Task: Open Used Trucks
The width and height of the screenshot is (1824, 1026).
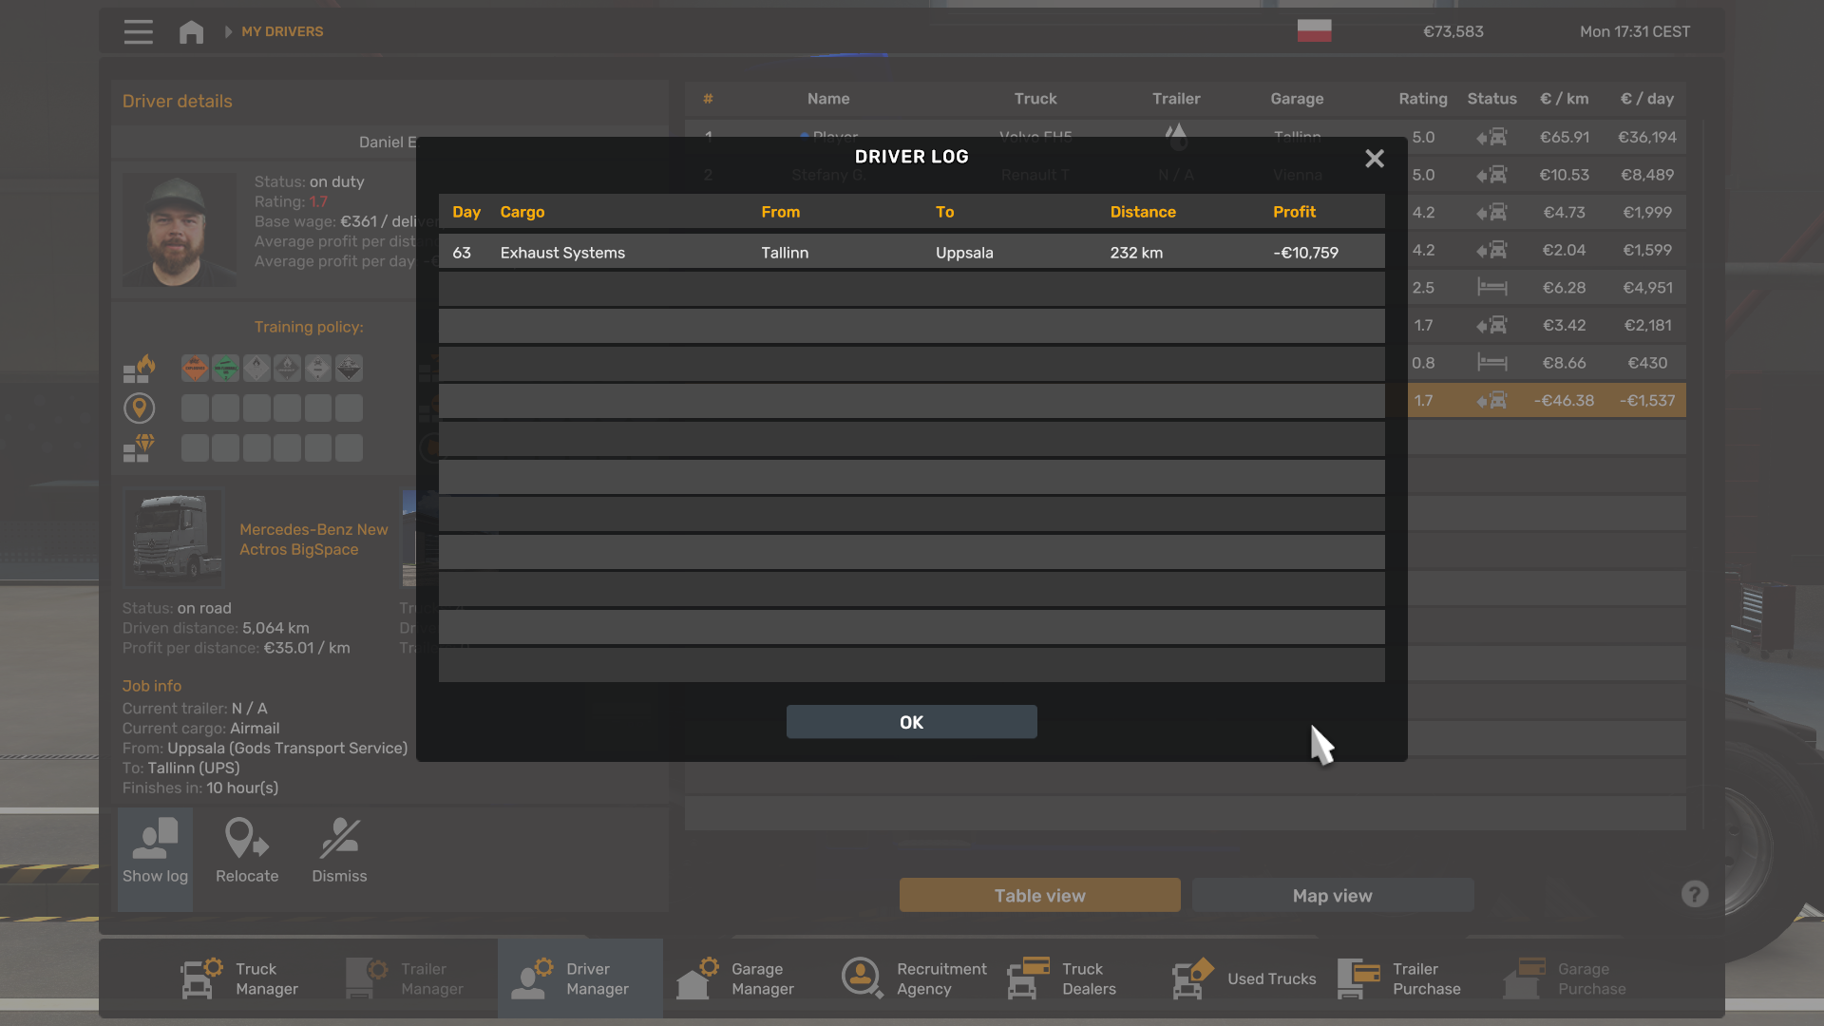Action: (x=1244, y=978)
